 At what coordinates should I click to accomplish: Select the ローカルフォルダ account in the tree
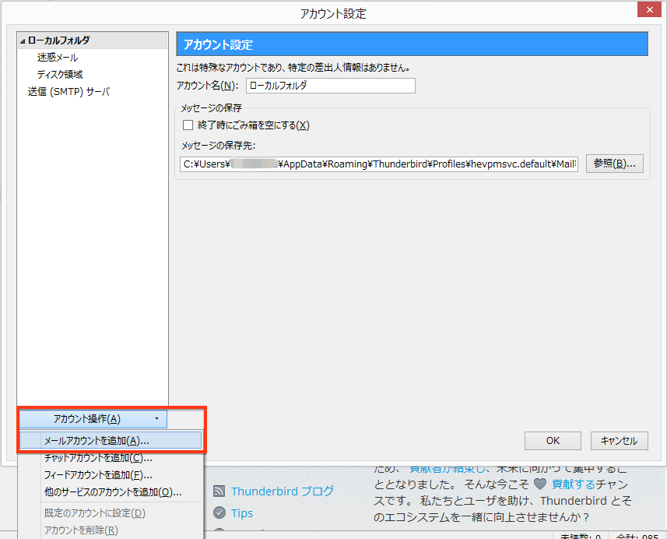click(59, 41)
